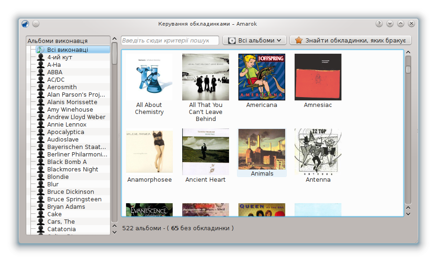Image resolution: width=437 pixels, height=262 pixels.
Task: Click Знайти обкладинки, яких бракує button
Action: [x=350, y=40]
